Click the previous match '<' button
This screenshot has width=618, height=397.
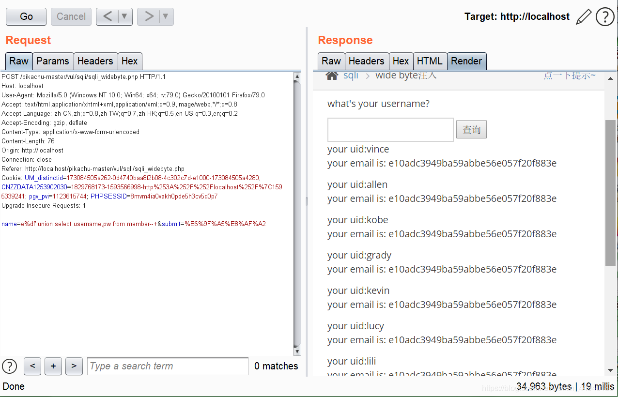tap(32, 366)
